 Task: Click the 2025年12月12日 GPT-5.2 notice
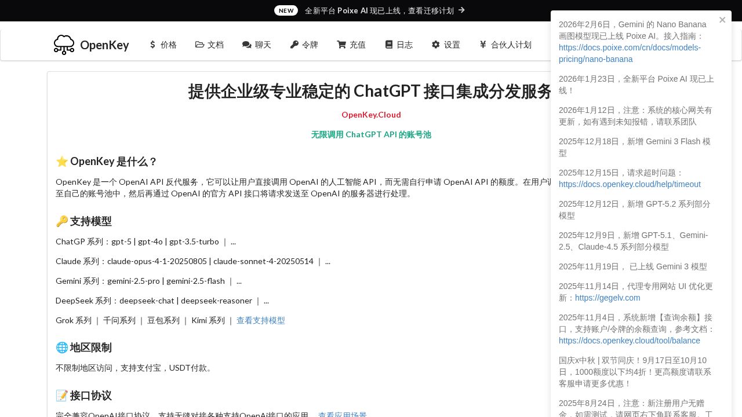pyautogui.click(x=635, y=210)
